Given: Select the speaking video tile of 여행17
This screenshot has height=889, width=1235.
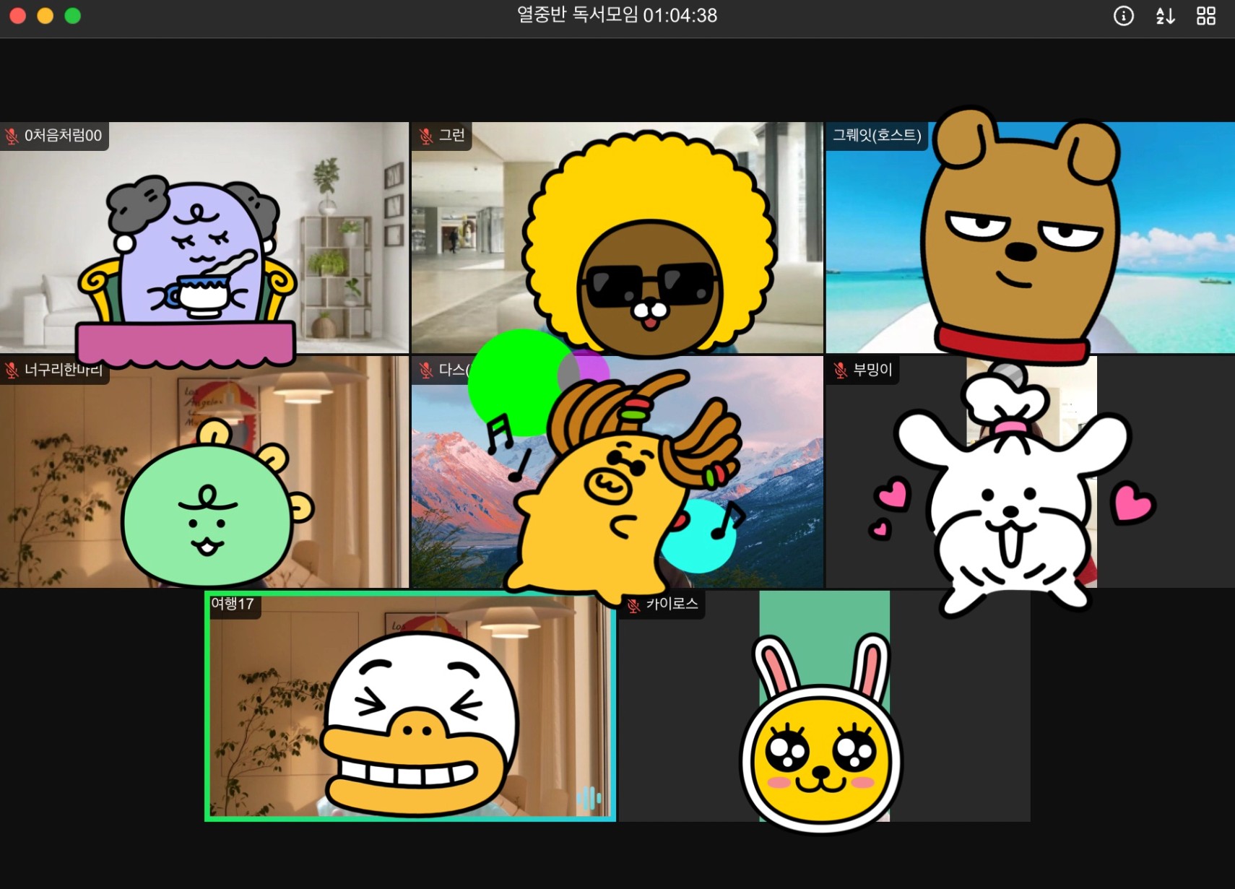Looking at the screenshot, I should (x=410, y=706).
